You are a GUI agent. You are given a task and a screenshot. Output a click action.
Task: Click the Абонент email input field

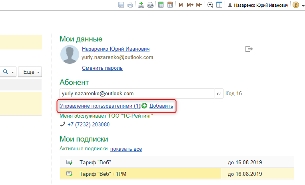(137, 93)
